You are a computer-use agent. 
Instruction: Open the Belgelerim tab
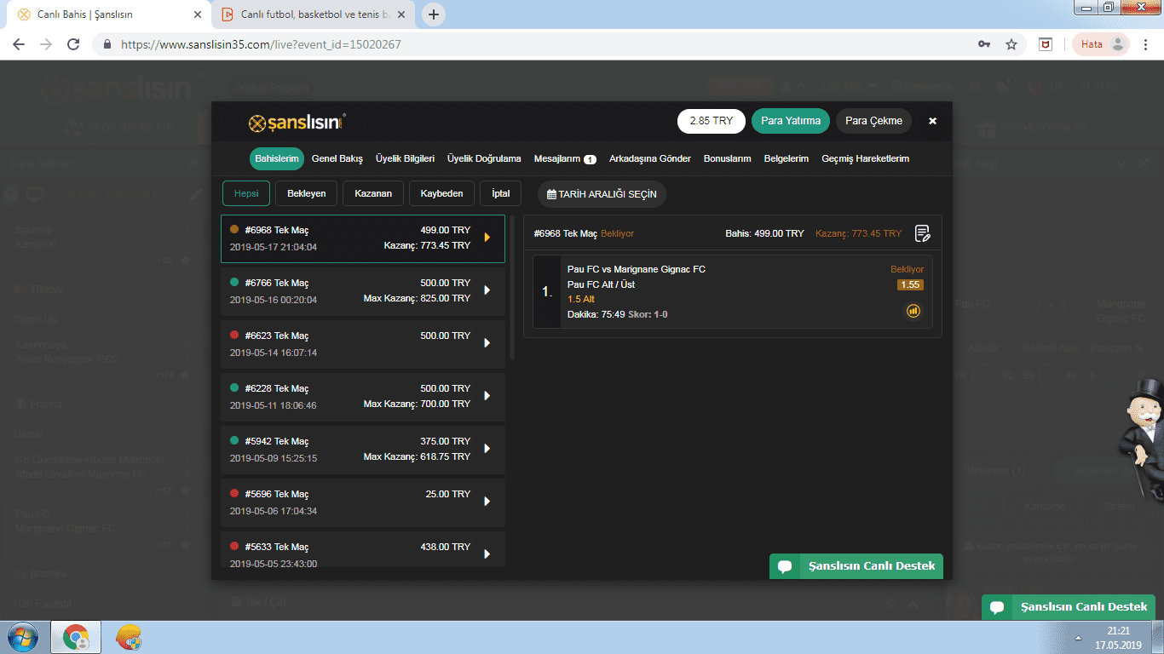click(787, 158)
